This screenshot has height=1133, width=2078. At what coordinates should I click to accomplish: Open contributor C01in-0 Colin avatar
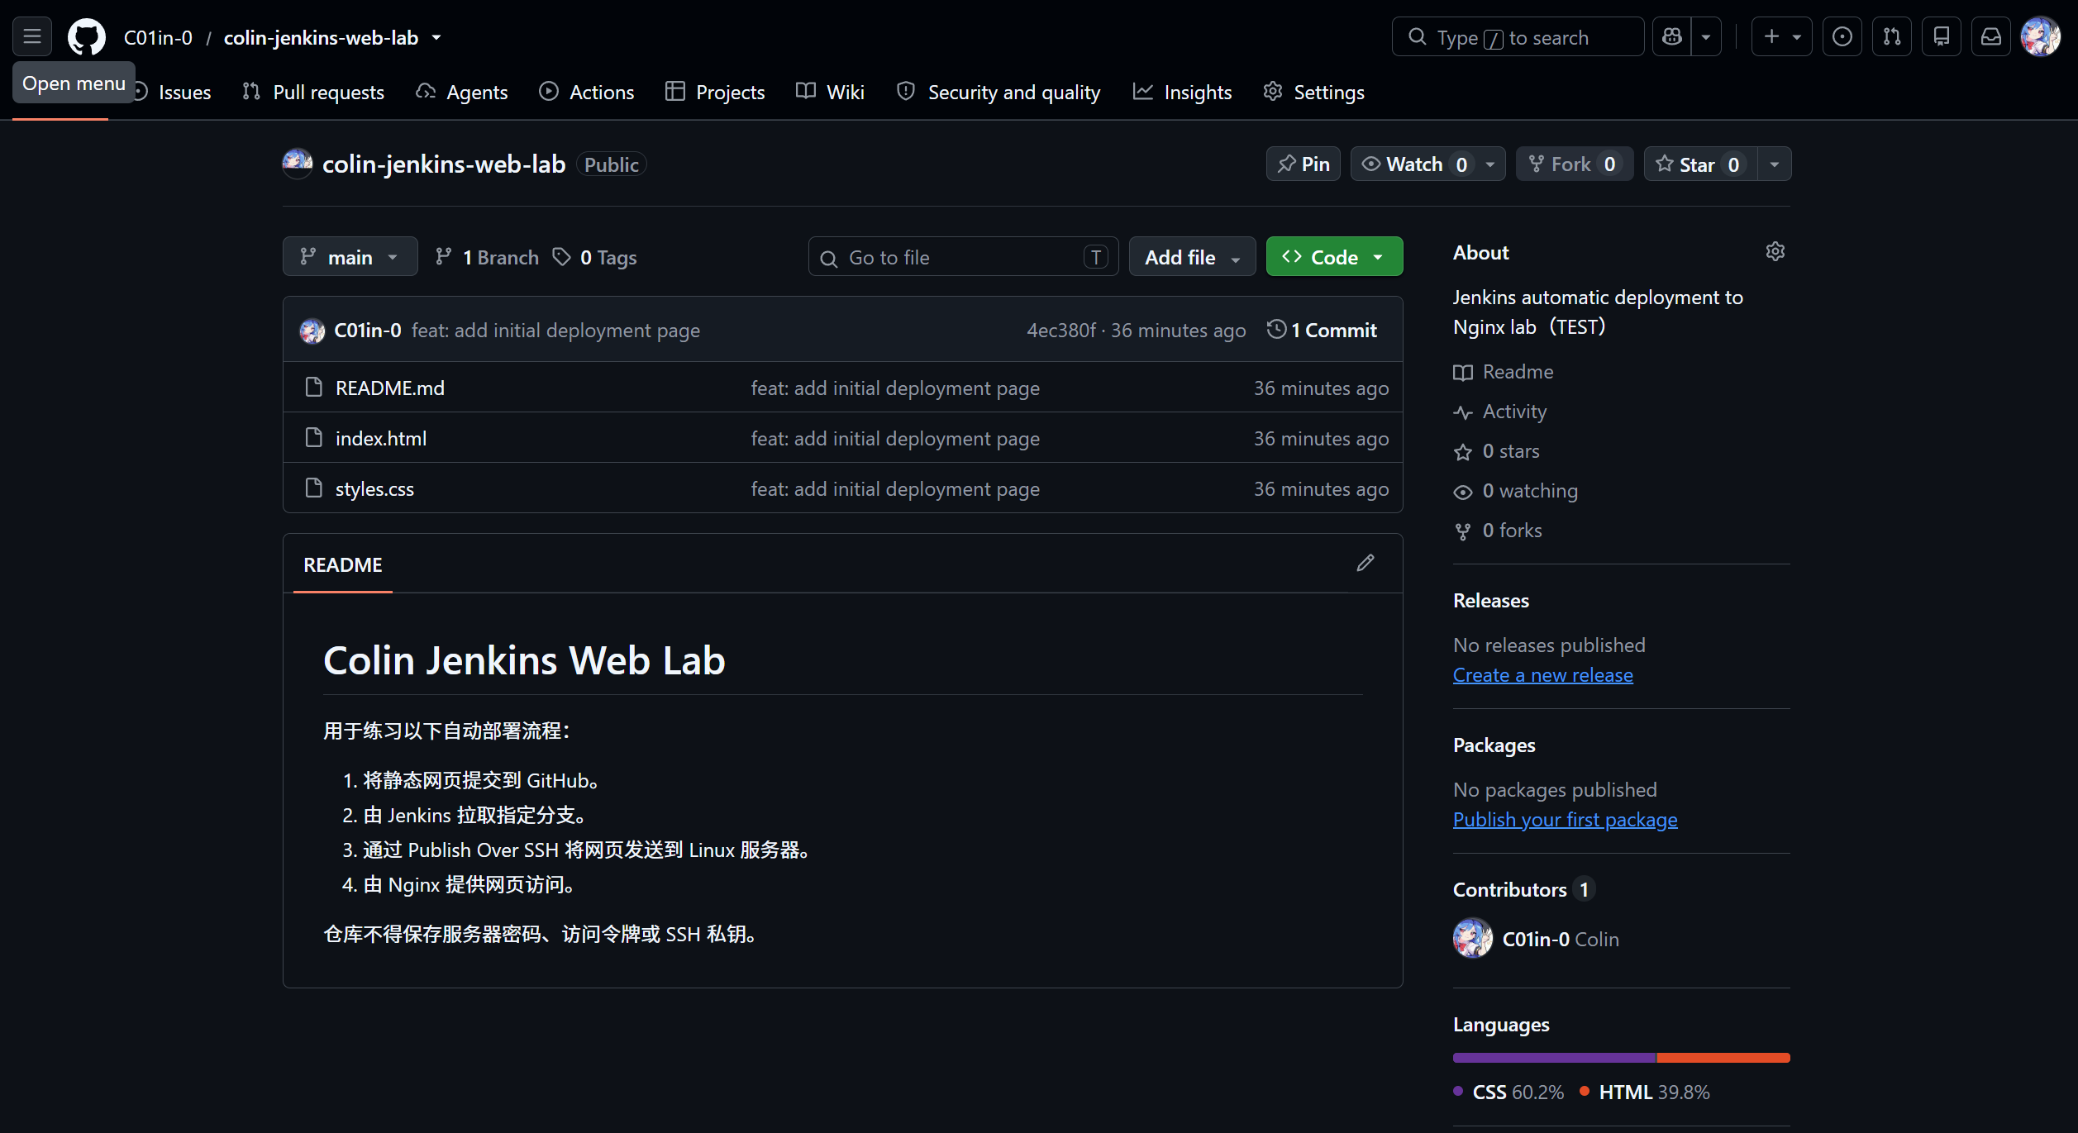(x=1473, y=939)
